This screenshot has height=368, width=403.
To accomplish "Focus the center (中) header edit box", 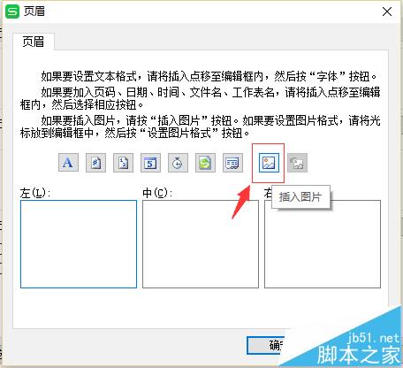I will 201,244.
